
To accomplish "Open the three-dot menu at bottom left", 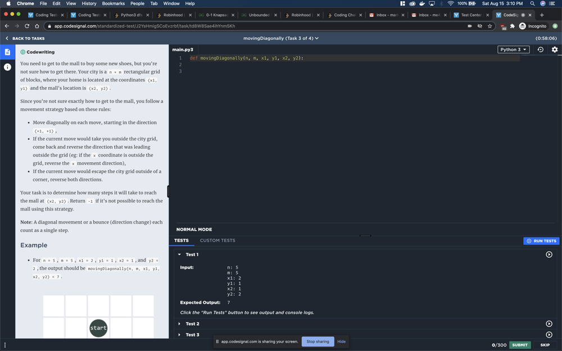I will [5, 345].
